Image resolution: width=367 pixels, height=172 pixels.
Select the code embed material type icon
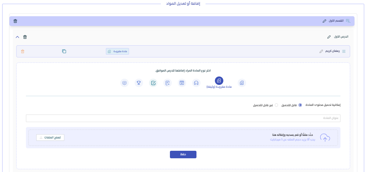pyautogui.click(x=124, y=83)
